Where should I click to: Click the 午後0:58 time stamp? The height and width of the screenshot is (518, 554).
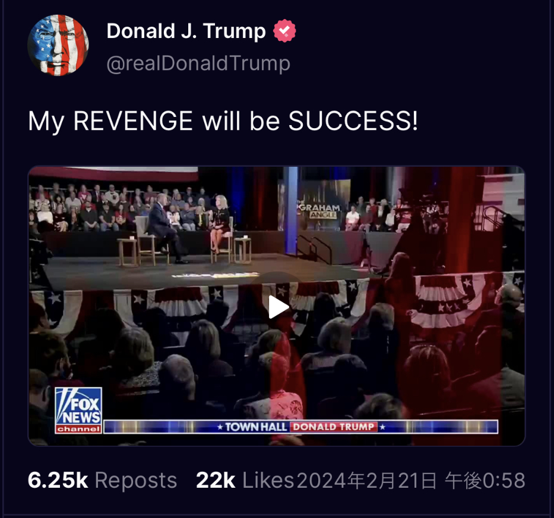(x=485, y=481)
